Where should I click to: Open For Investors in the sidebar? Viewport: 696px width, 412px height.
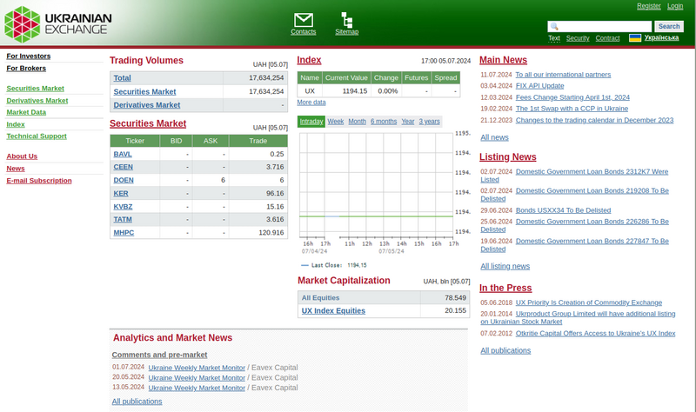tap(29, 56)
